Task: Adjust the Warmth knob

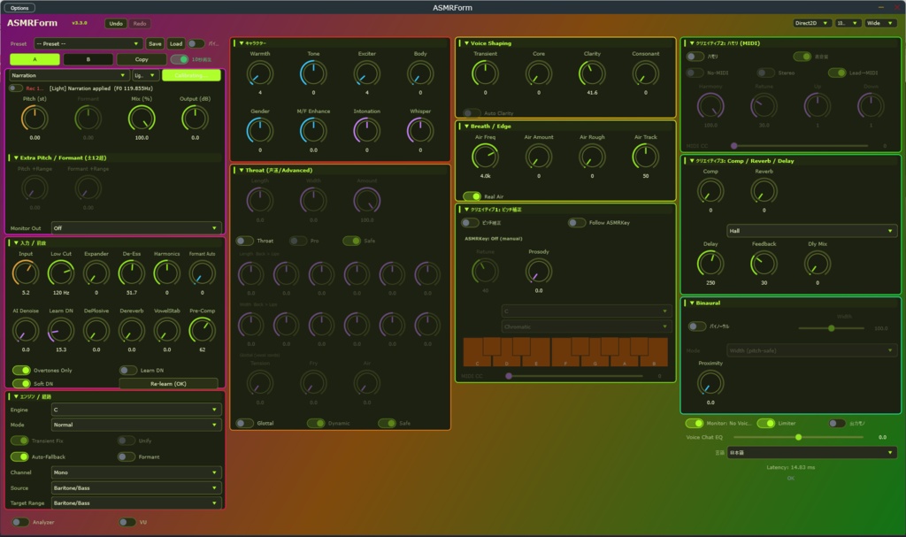Action: click(x=260, y=73)
